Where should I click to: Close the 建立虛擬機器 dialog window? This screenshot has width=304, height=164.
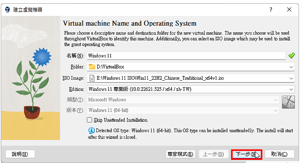[x=289, y=10]
